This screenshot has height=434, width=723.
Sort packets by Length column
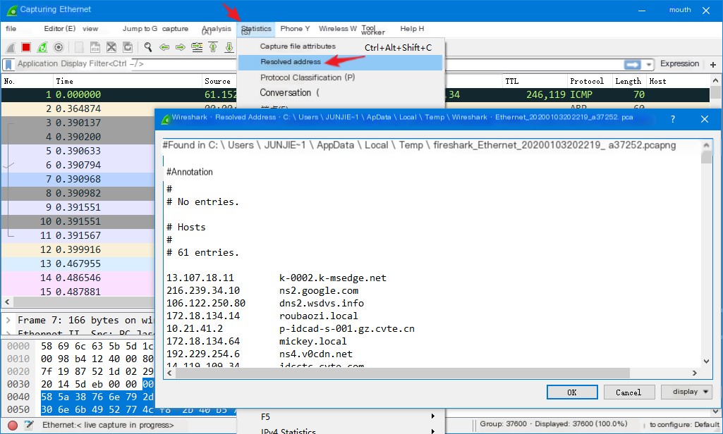(628, 81)
